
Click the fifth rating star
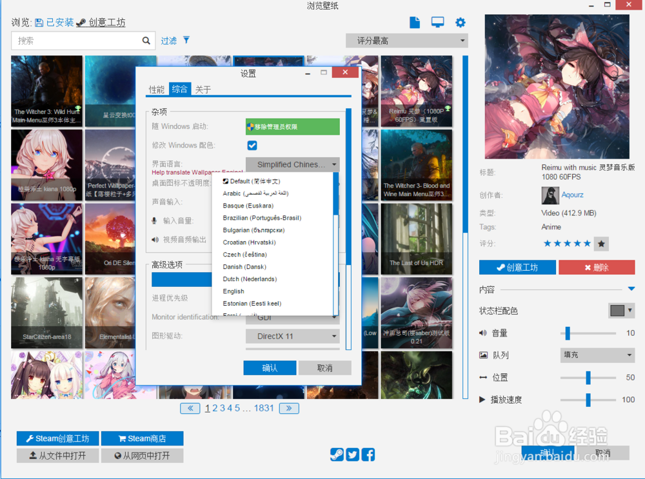pos(587,244)
